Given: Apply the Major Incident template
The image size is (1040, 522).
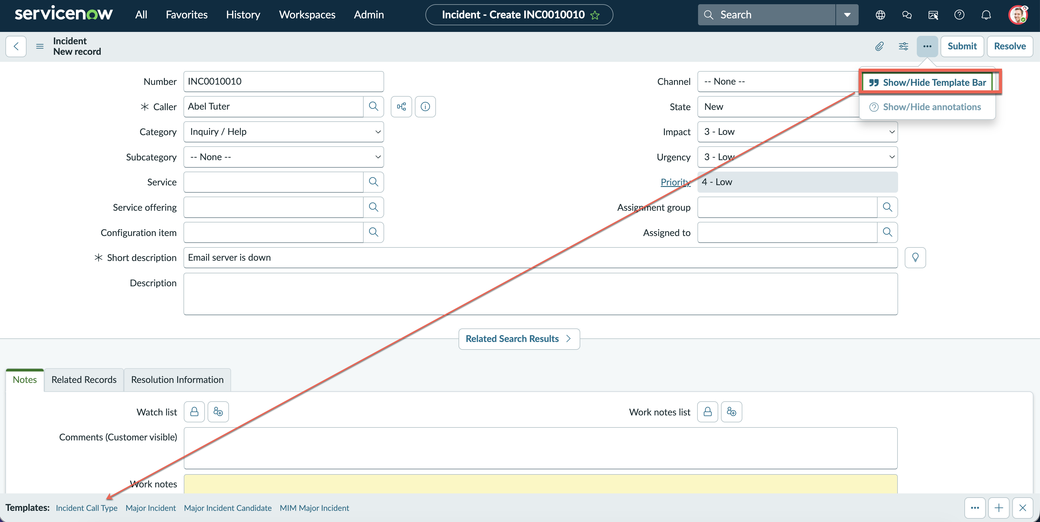Looking at the screenshot, I should point(151,508).
